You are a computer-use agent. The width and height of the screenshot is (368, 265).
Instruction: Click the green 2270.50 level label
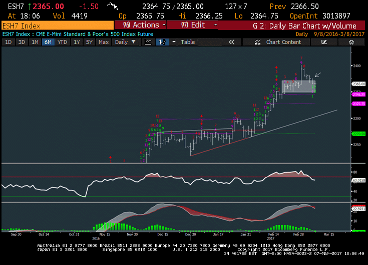coord(359,134)
